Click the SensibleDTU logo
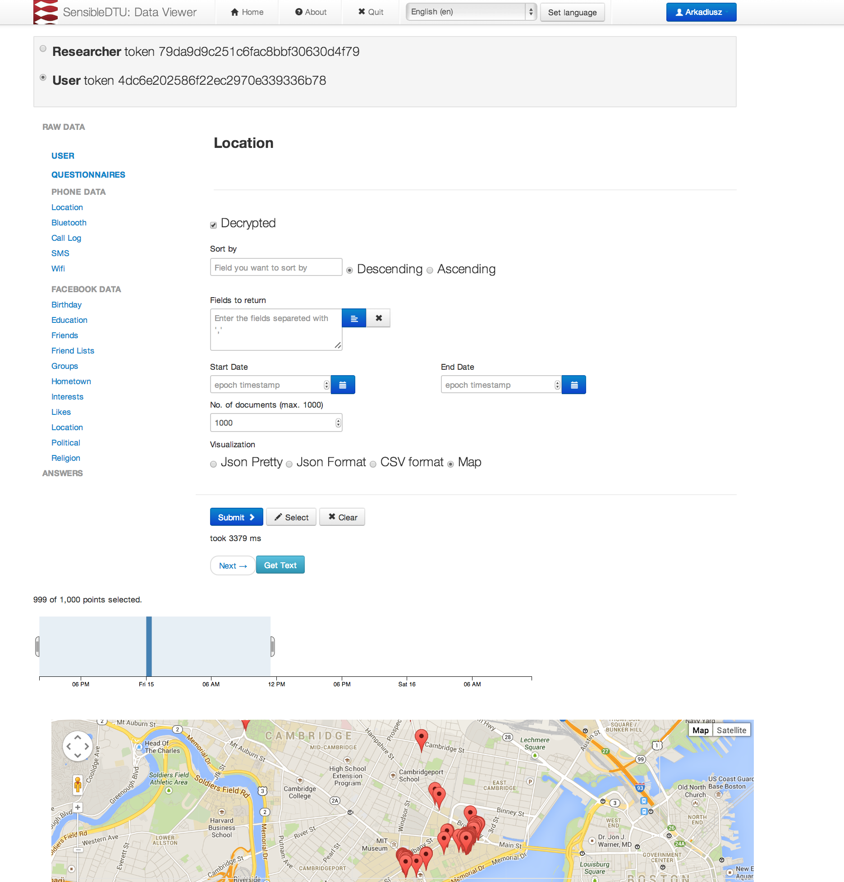The image size is (844, 882). tap(46, 12)
